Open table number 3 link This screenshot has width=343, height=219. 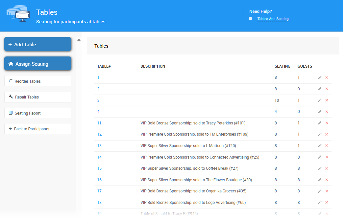tap(98, 100)
